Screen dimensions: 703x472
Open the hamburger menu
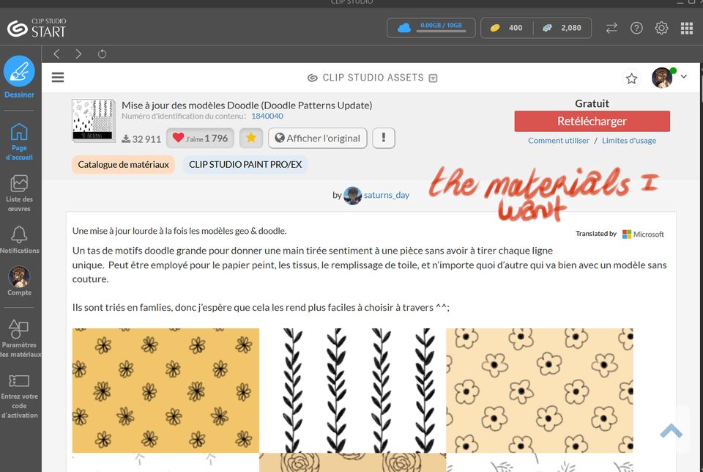tap(58, 78)
